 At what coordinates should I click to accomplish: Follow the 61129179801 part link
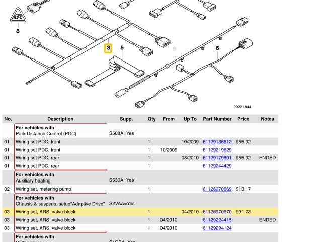[217, 158]
